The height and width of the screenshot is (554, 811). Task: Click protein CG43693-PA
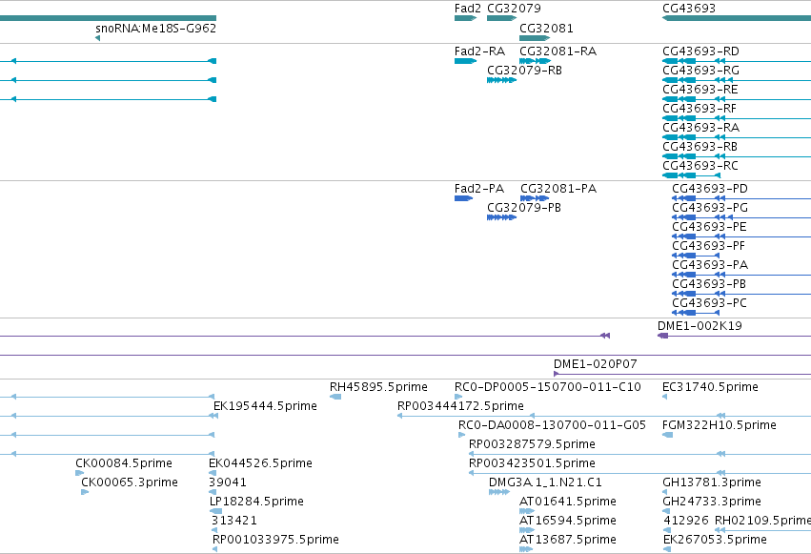click(741, 275)
